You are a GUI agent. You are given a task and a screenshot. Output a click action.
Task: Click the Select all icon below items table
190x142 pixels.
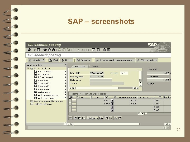coord(75,118)
